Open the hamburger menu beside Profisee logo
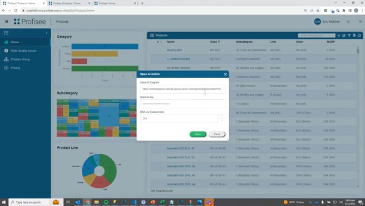This screenshot has width=365, height=206. (7, 22)
